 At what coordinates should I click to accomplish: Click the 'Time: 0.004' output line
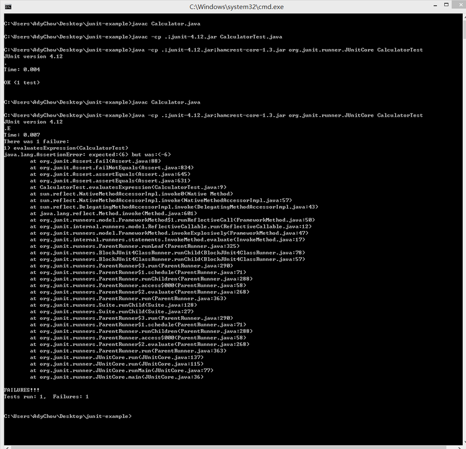[22, 70]
